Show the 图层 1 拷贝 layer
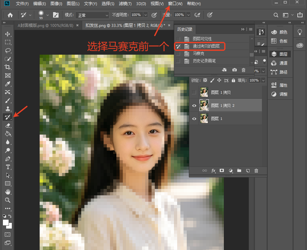Image resolution: width=307 pixels, height=250 pixels. [194, 92]
